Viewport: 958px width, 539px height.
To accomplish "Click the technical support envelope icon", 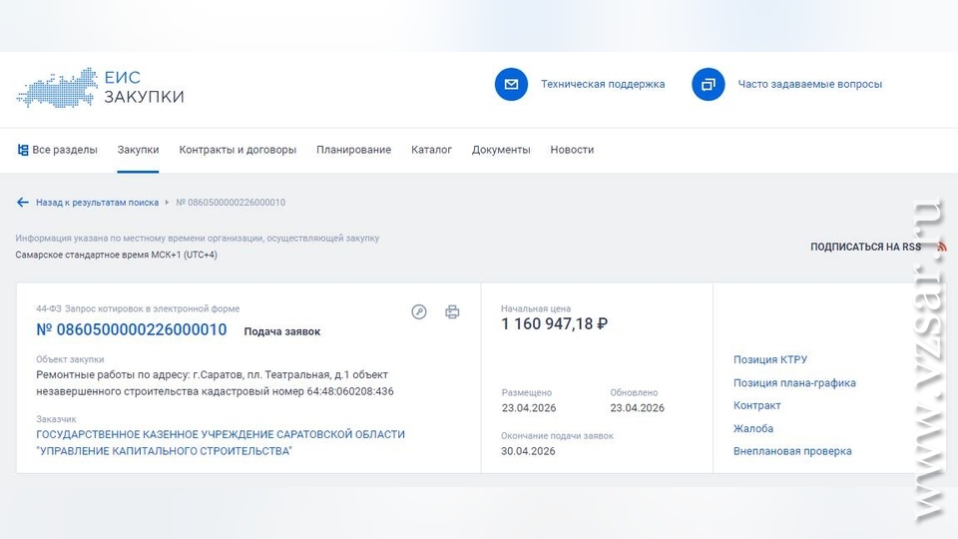I will [511, 85].
